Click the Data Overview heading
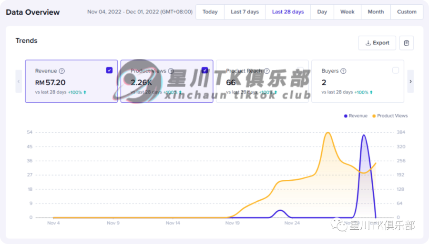This screenshot has height=244, width=429. pos(32,12)
